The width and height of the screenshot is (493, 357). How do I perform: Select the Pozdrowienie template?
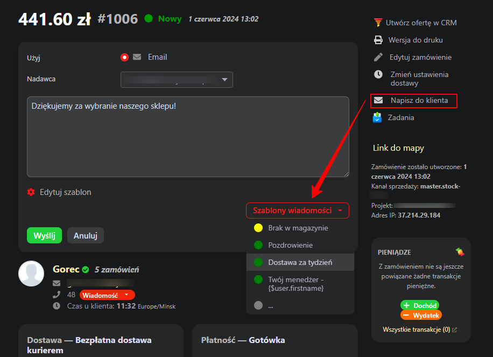point(290,245)
